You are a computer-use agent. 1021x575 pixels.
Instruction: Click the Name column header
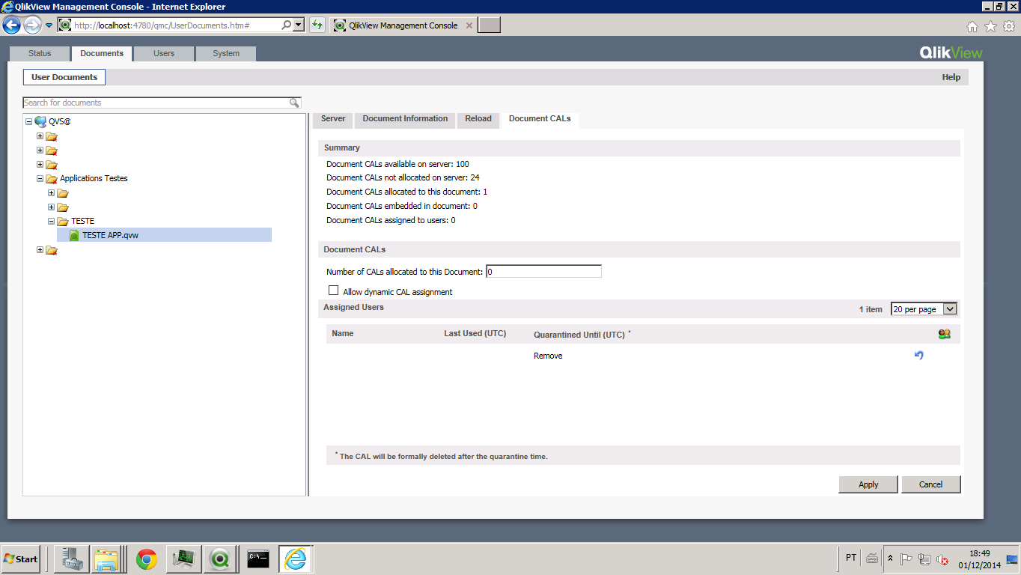click(343, 333)
